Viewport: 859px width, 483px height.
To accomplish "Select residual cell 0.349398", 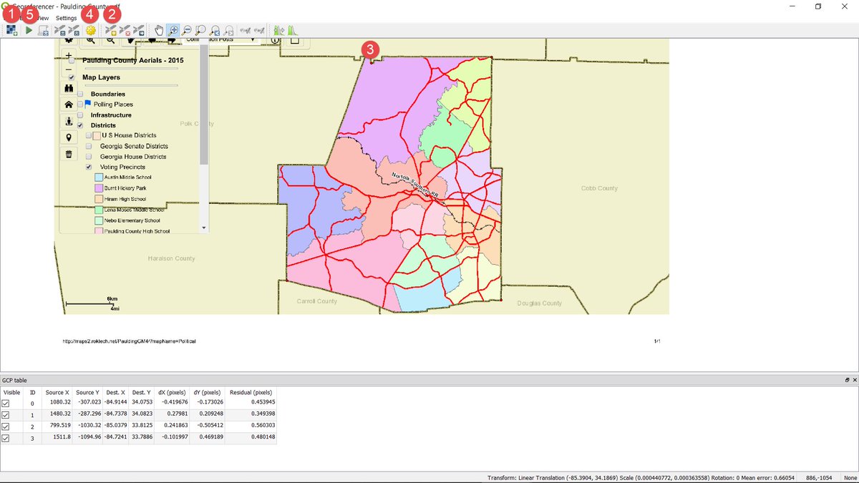I will (251, 414).
